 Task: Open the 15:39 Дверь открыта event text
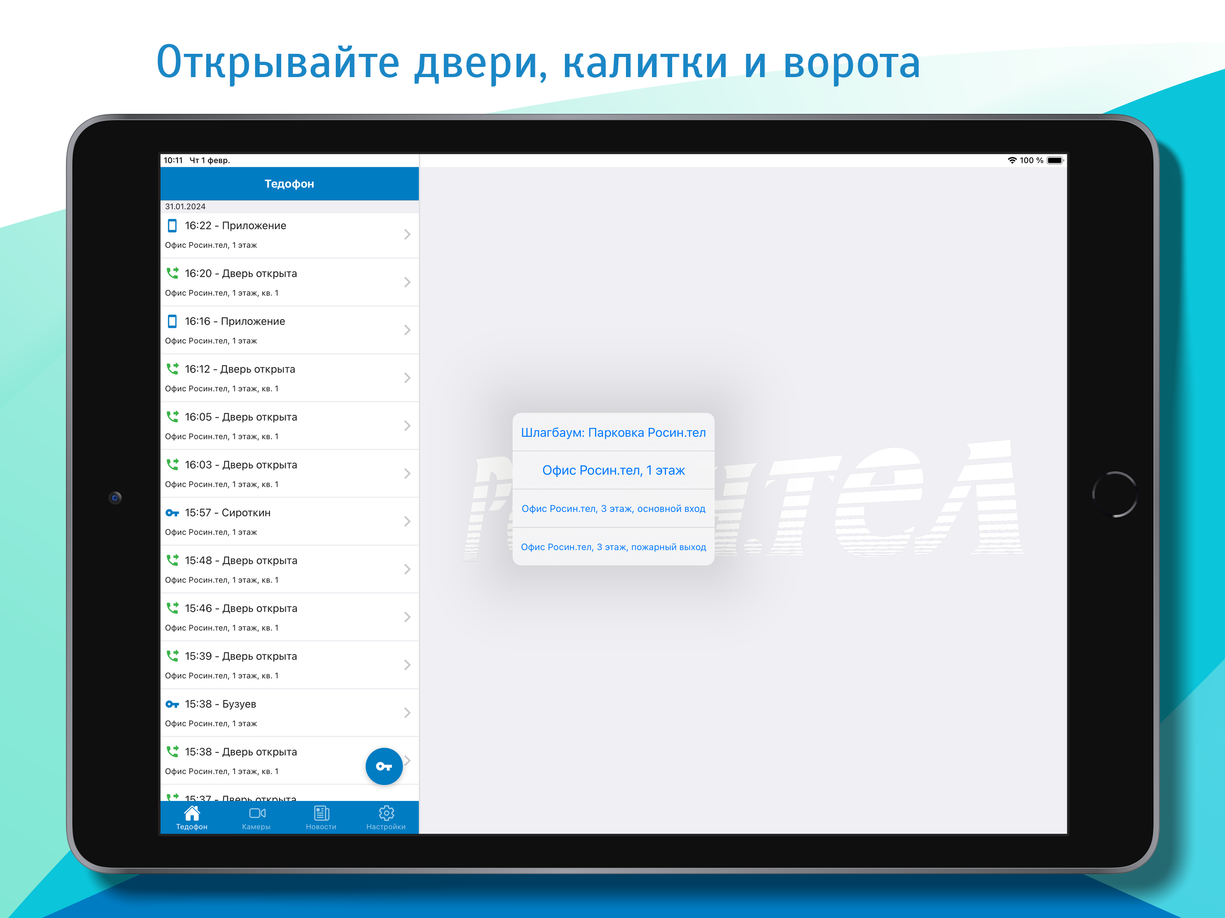(241, 656)
